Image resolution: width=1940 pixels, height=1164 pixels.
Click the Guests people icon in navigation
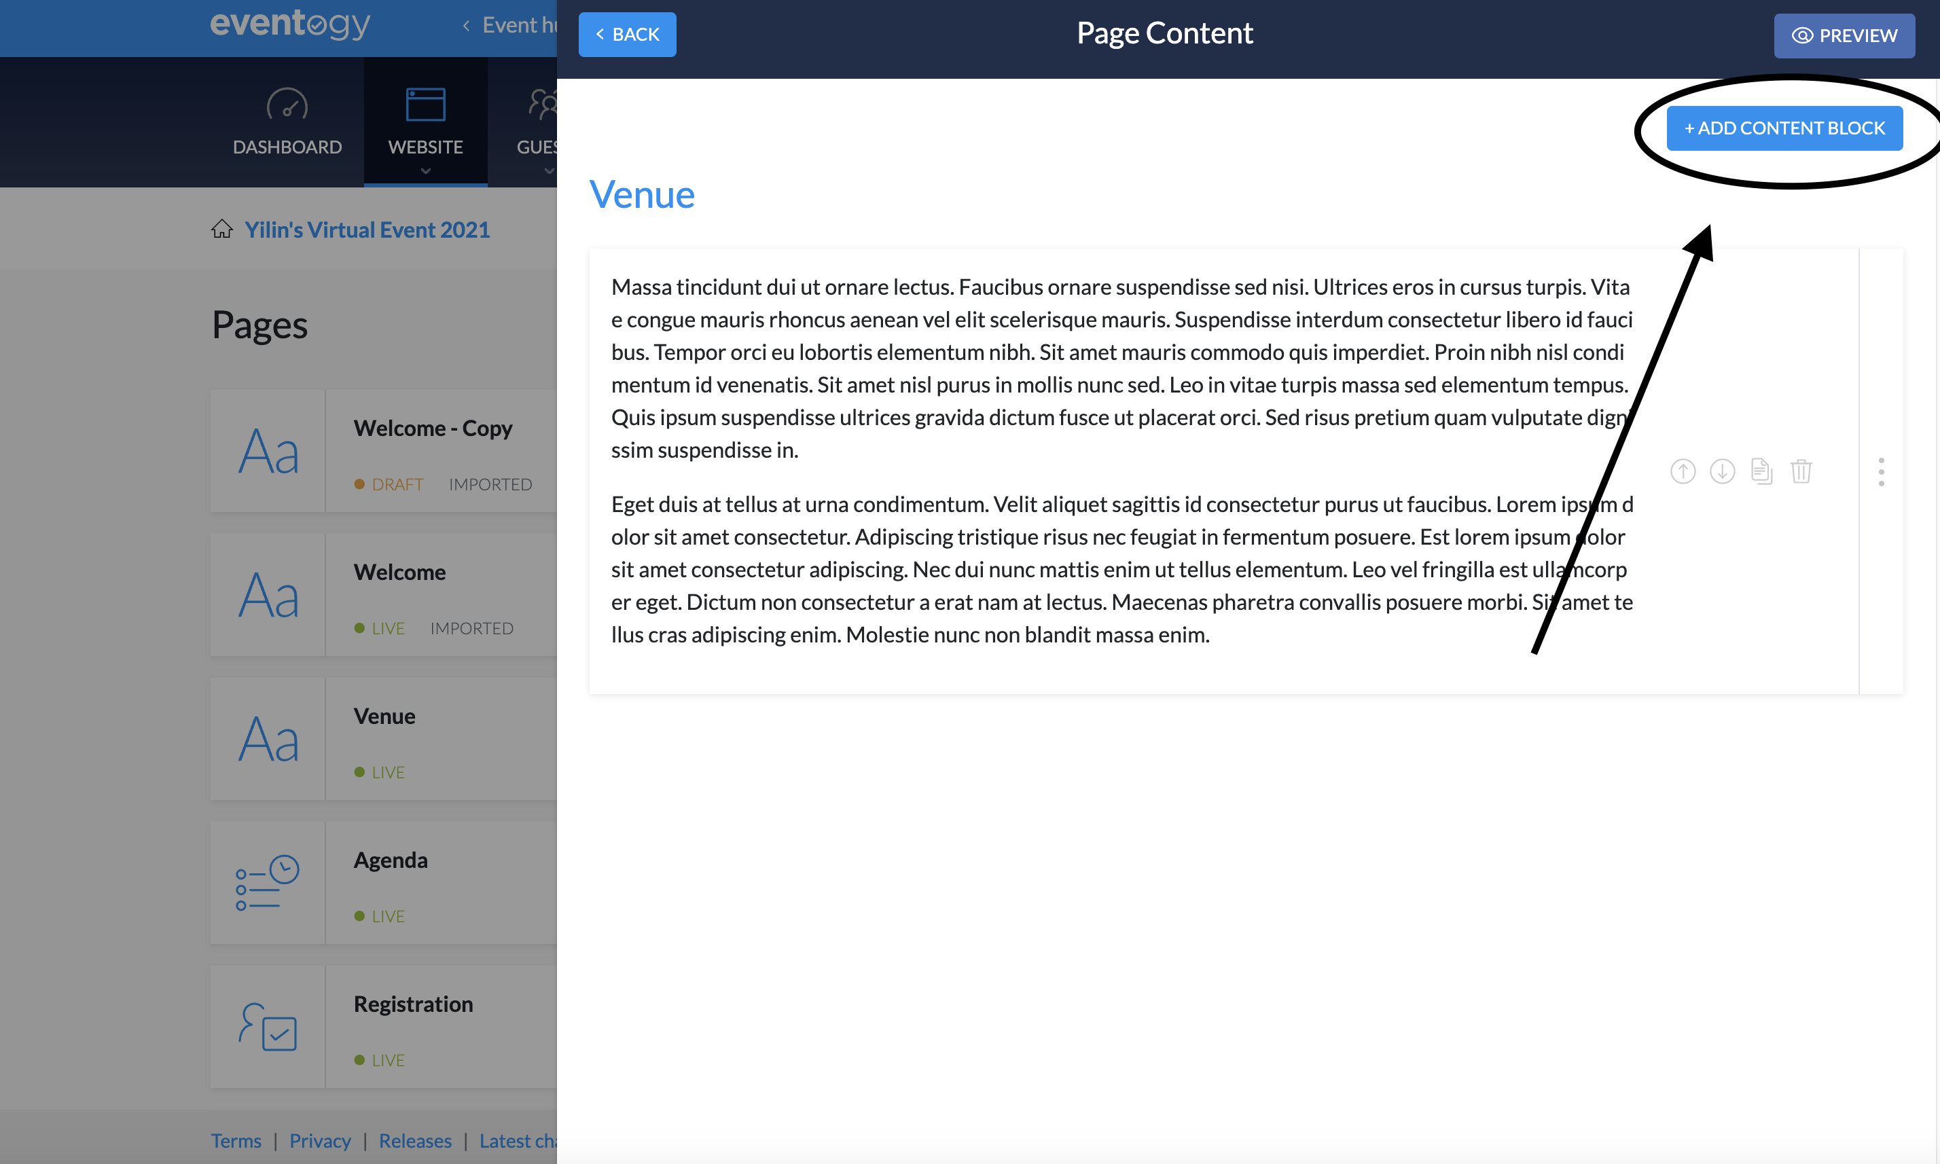[543, 105]
